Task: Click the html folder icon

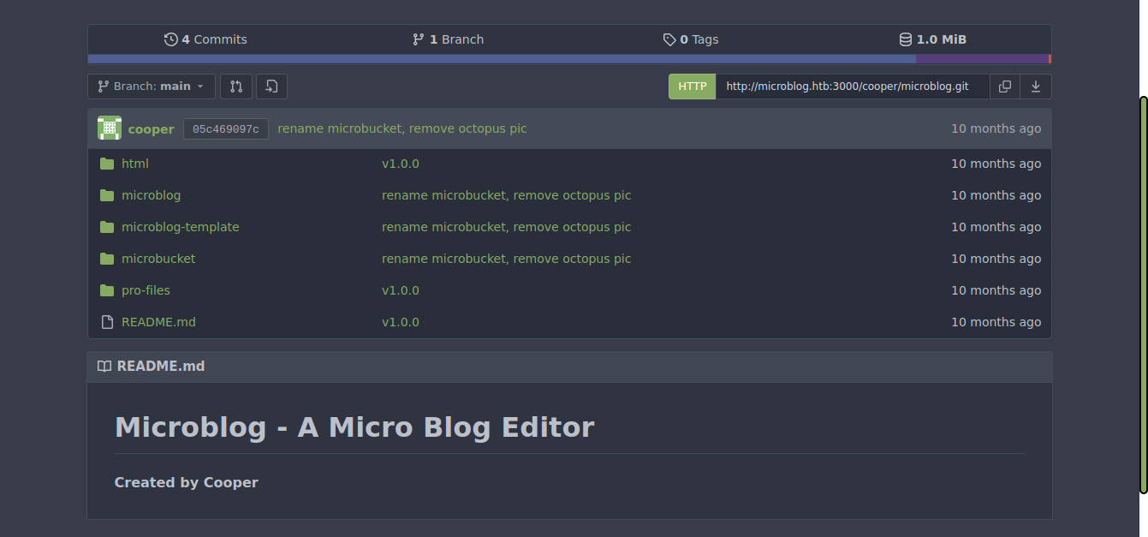Action: [x=107, y=164]
